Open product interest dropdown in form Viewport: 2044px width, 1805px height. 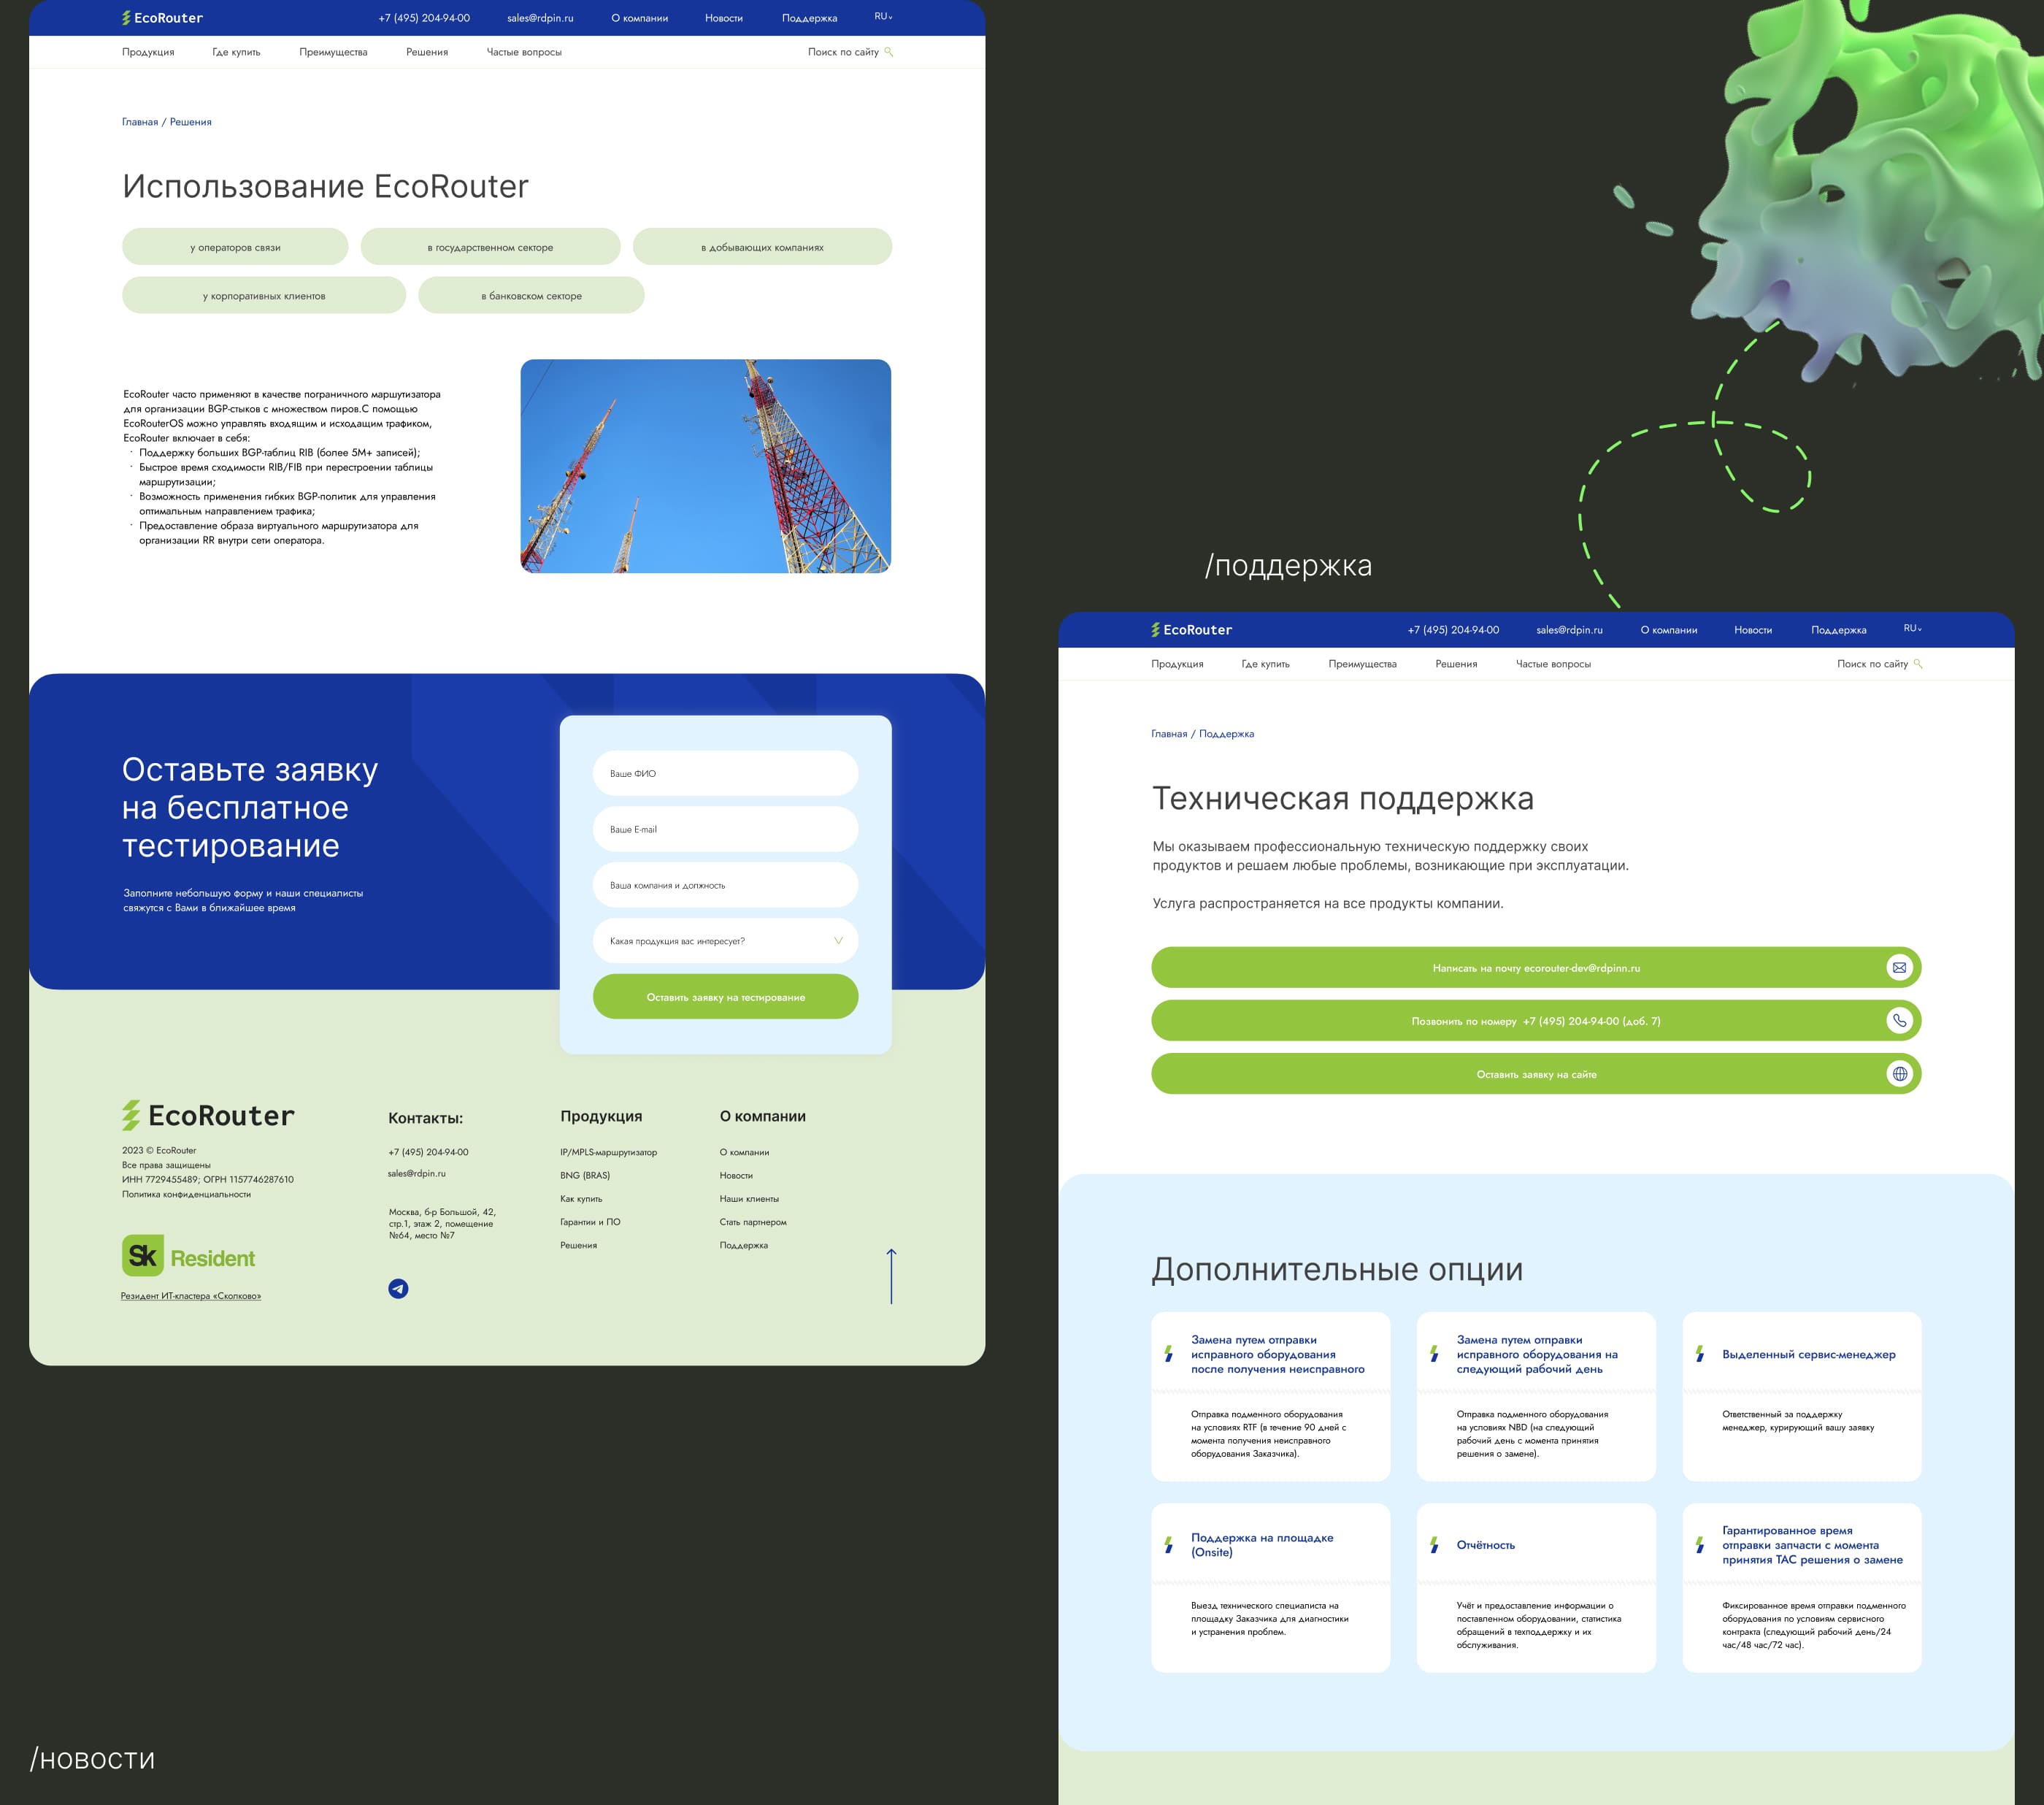coord(725,941)
